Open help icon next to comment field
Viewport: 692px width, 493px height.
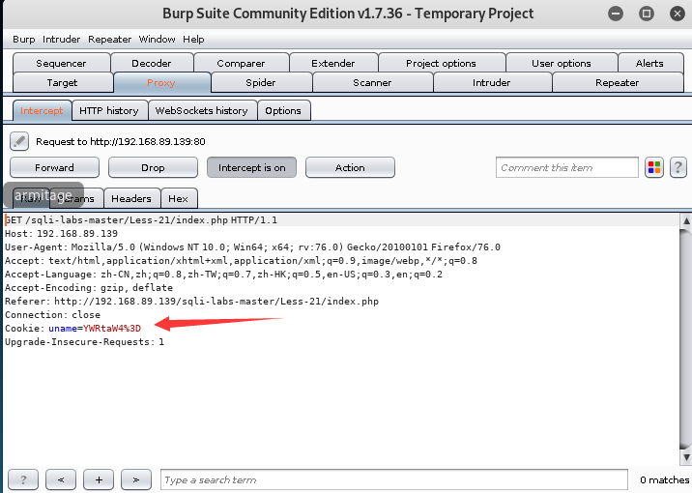(x=678, y=168)
